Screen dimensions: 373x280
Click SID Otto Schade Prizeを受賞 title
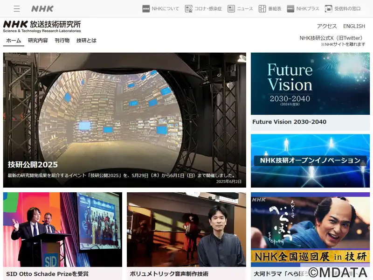pos(48,274)
